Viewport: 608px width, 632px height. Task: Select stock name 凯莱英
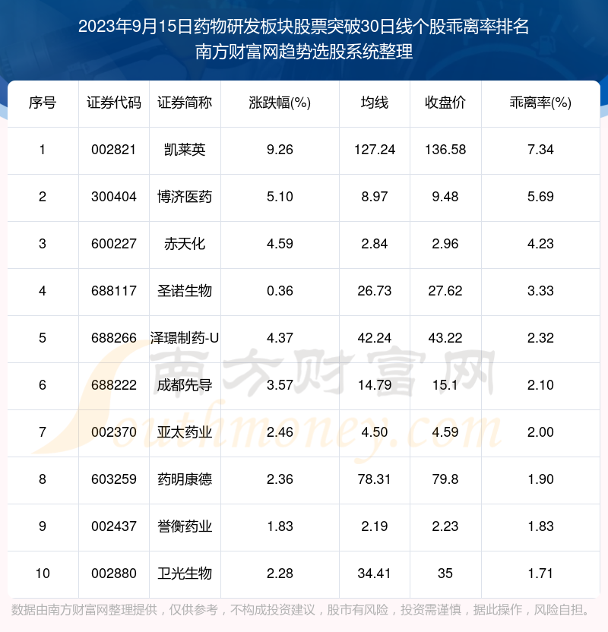[x=185, y=150]
